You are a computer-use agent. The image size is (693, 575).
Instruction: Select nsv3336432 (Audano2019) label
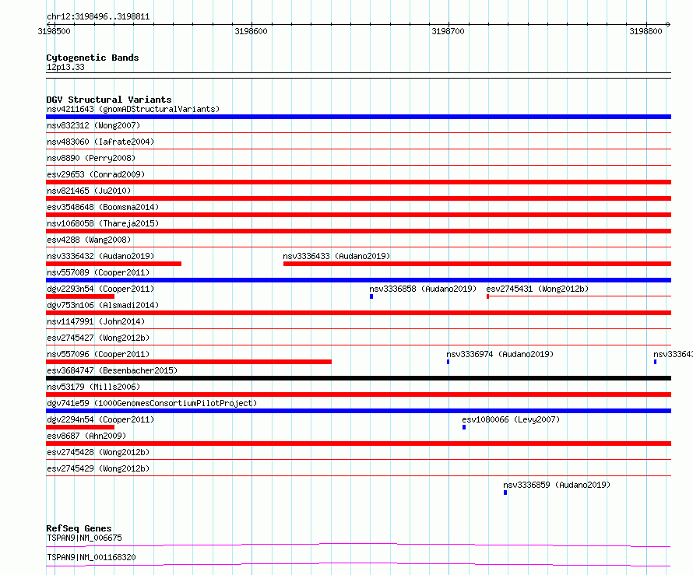pyautogui.click(x=100, y=256)
